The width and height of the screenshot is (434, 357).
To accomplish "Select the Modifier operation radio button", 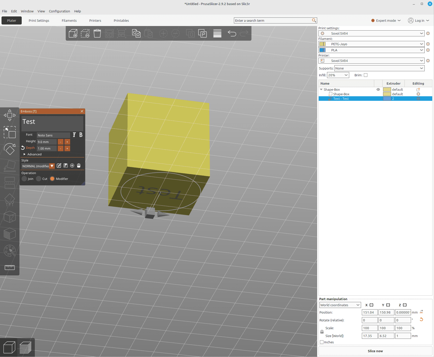I will (52, 179).
